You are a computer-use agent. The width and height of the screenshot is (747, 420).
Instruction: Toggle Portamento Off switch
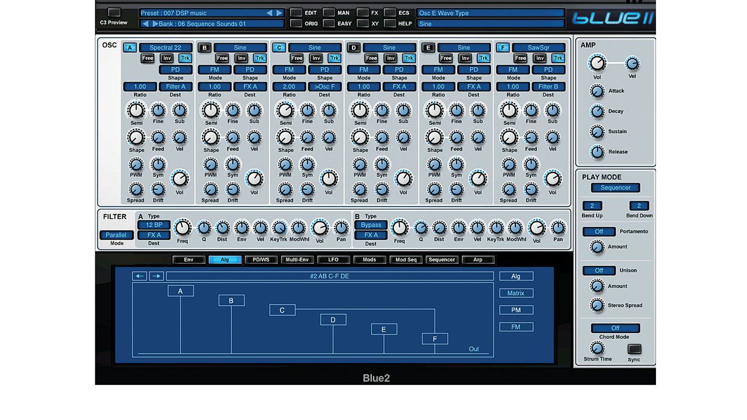pos(599,232)
